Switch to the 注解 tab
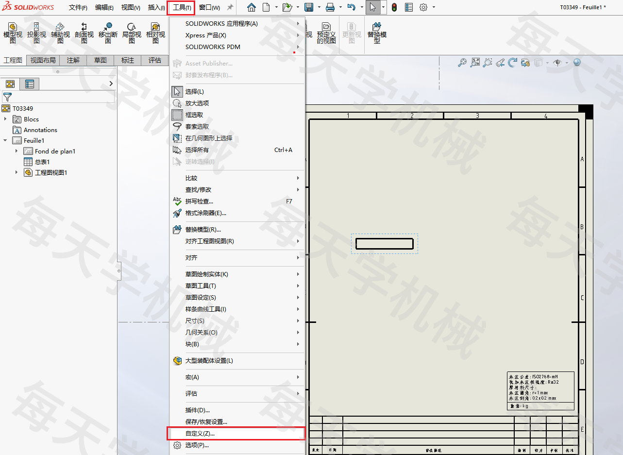Image resolution: width=623 pixels, height=455 pixels. [x=73, y=60]
